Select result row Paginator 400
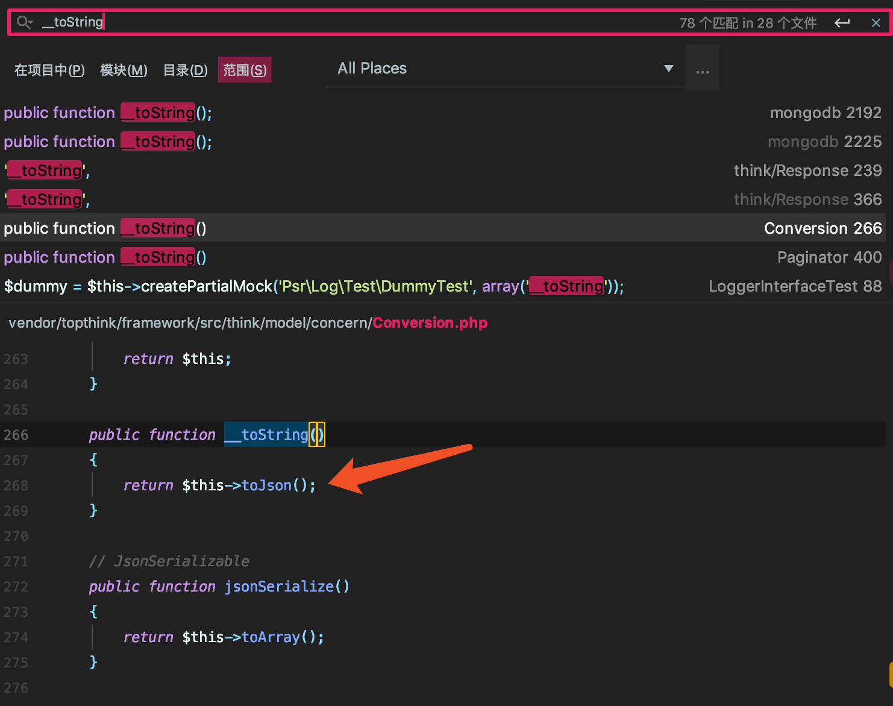Screen dimensions: 893x706 coord(443,257)
